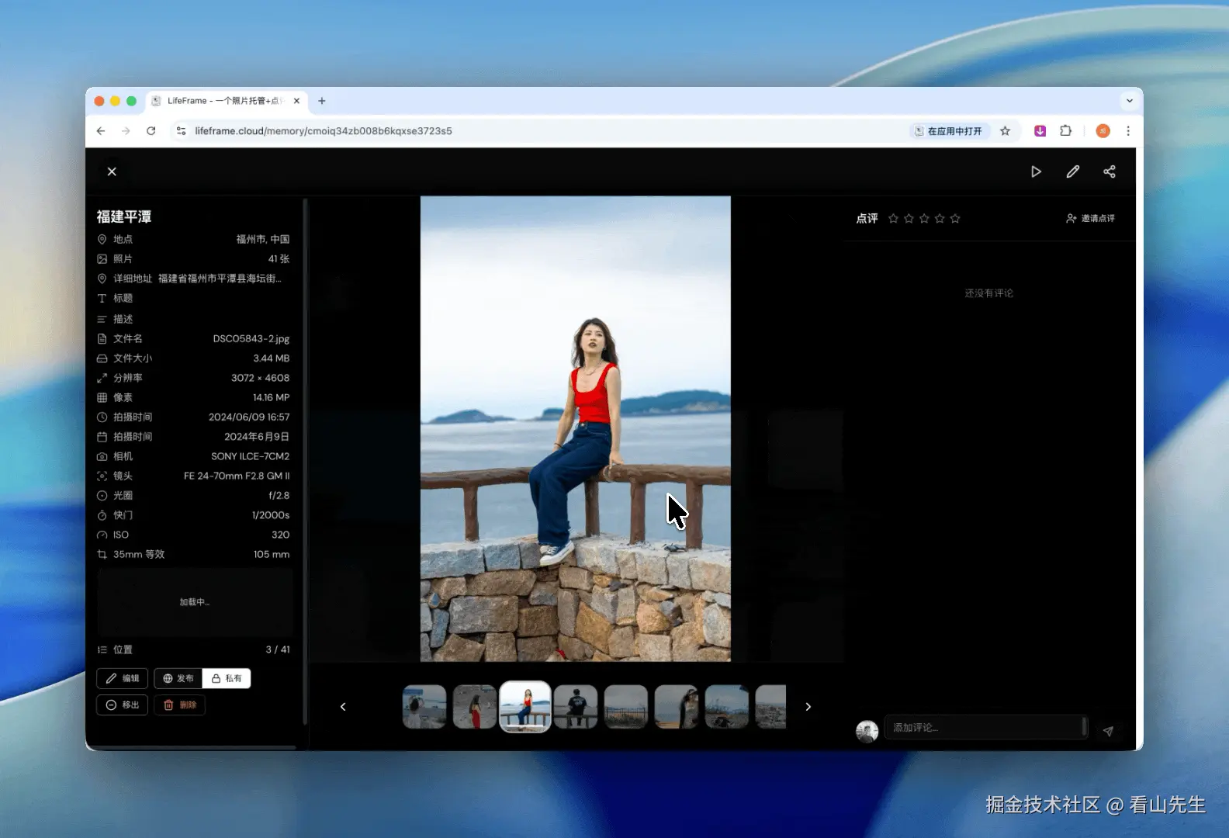This screenshot has width=1229, height=838.
Task: Open the seventh thumbnail in the filmstrip
Action: point(727,707)
